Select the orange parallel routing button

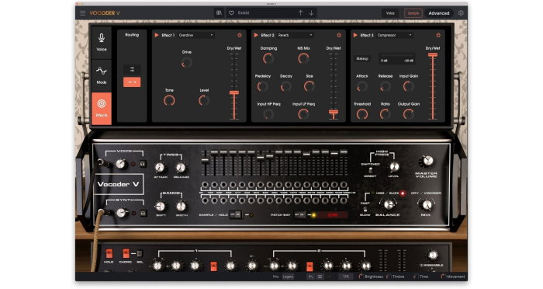132,82
